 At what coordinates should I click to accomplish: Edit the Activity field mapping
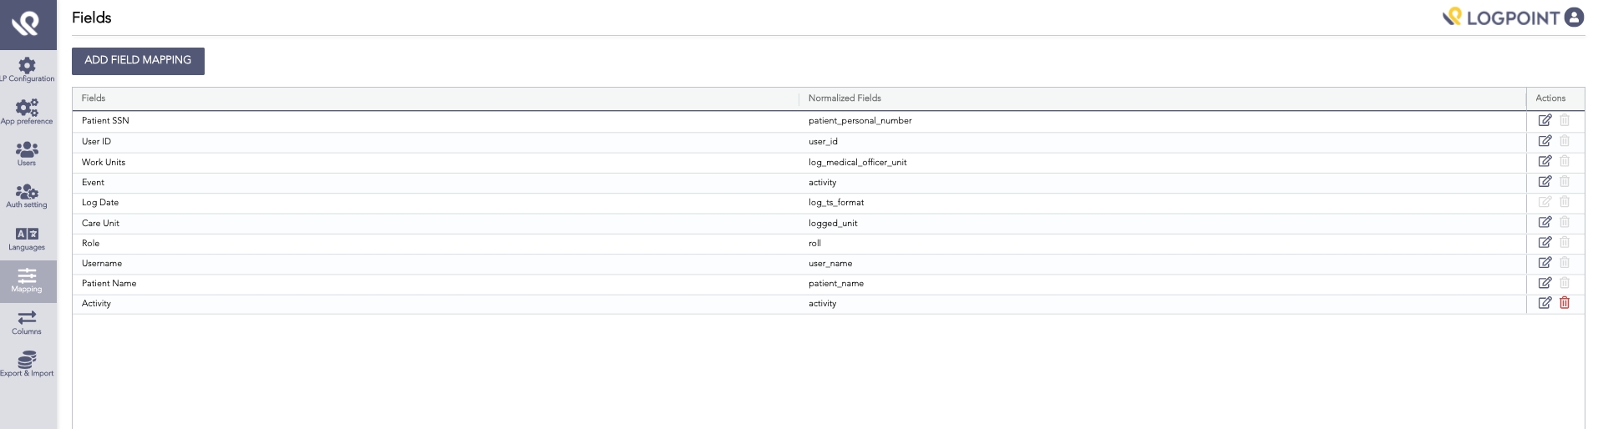click(x=1545, y=303)
